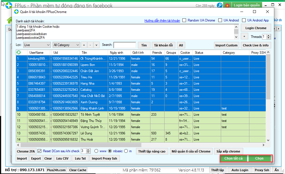Expand the All Category dropdown

pos(66,45)
